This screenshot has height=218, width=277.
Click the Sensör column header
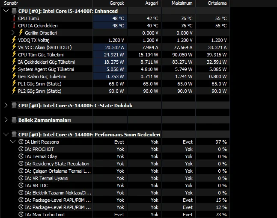11,3
